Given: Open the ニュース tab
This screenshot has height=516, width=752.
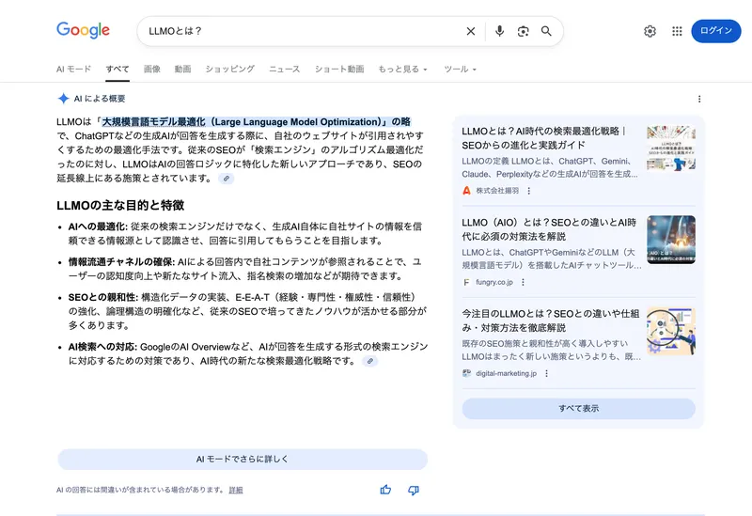Looking at the screenshot, I should pos(285,69).
